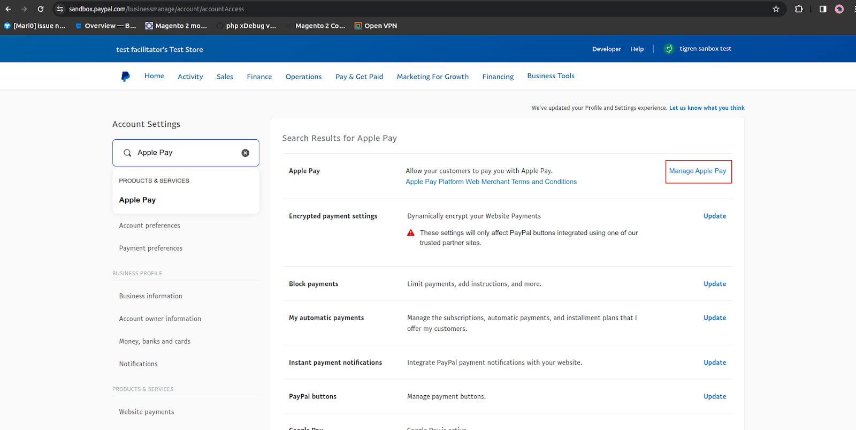Image resolution: width=856 pixels, height=430 pixels.
Task: Update My automatic payments
Action: [715, 318]
